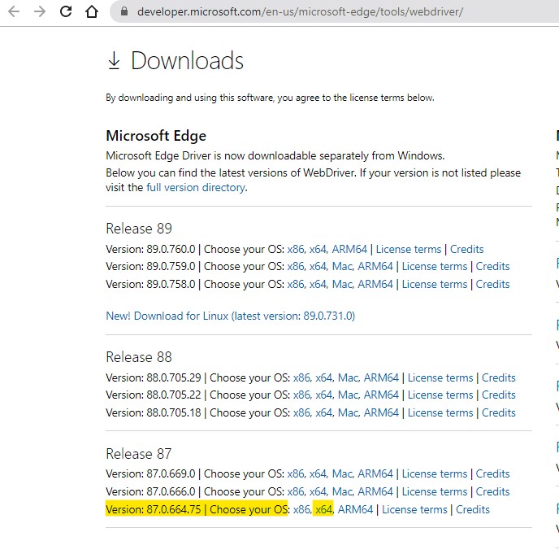Download Mac driver for version 89.0.759.0
The height and width of the screenshot is (554, 559).
click(341, 266)
